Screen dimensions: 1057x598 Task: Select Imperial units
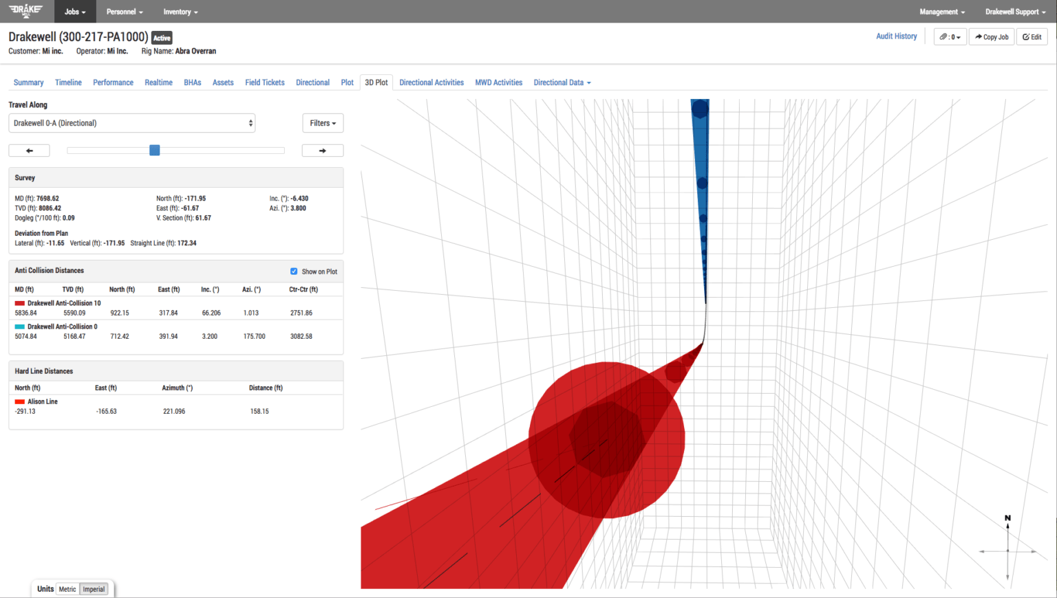coord(94,589)
